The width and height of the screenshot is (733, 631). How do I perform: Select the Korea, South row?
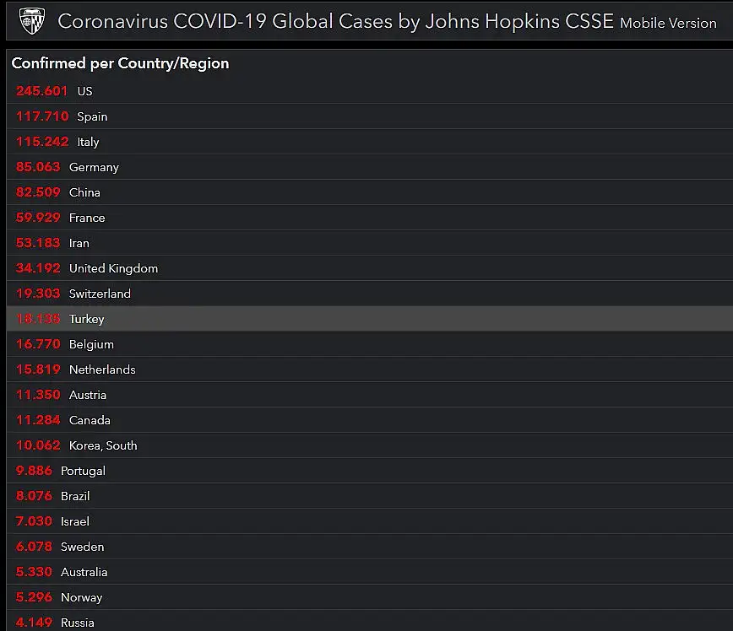pos(370,445)
